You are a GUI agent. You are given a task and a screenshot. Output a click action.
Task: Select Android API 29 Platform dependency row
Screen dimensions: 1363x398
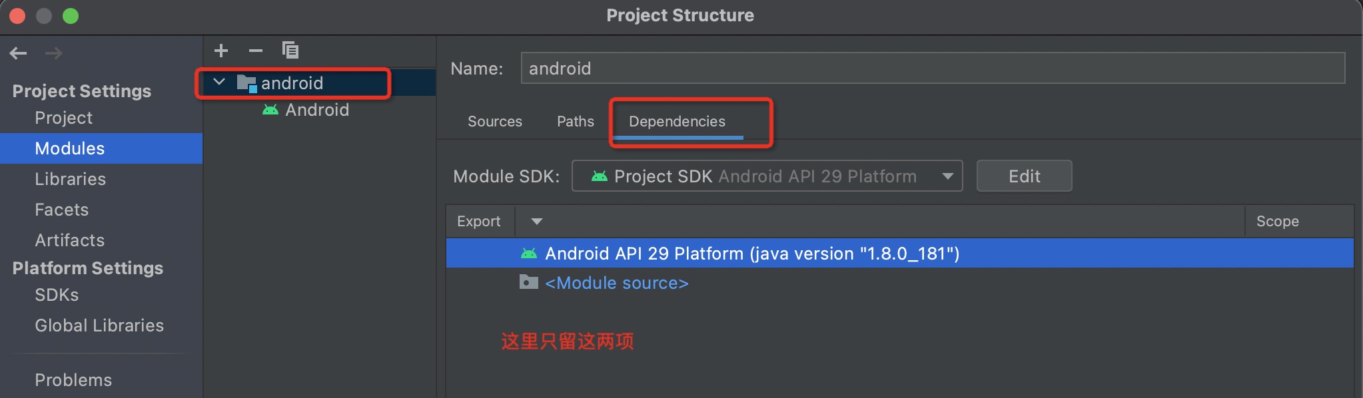(x=899, y=254)
